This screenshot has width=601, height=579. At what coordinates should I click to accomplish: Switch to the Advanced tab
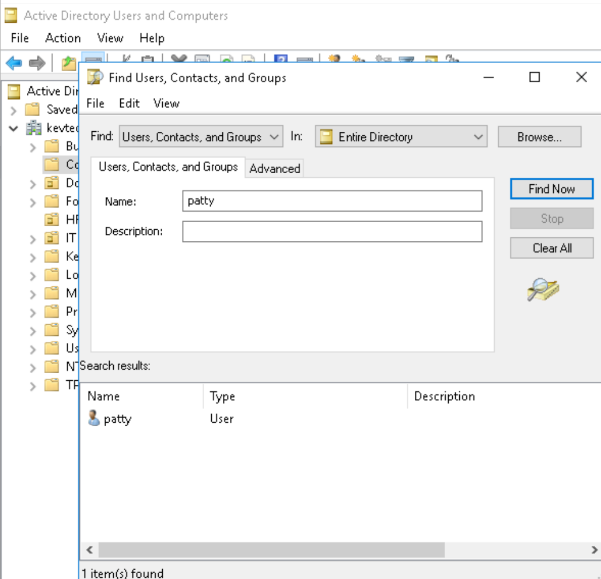[x=274, y=169]
